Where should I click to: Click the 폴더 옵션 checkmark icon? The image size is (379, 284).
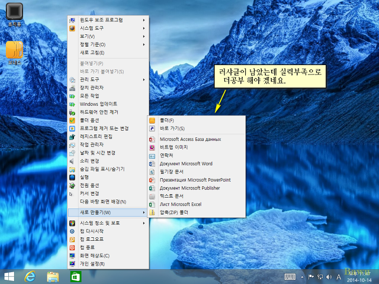(x=72, y=120)
